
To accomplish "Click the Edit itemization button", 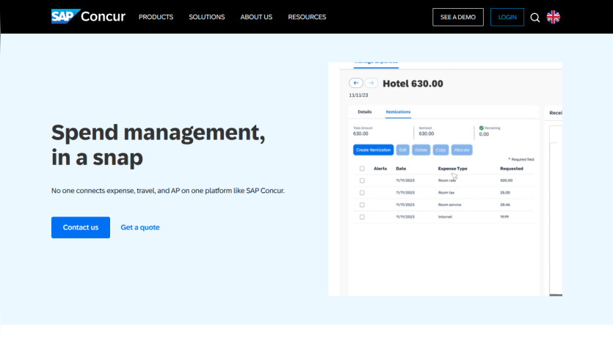I will point(403,150).
